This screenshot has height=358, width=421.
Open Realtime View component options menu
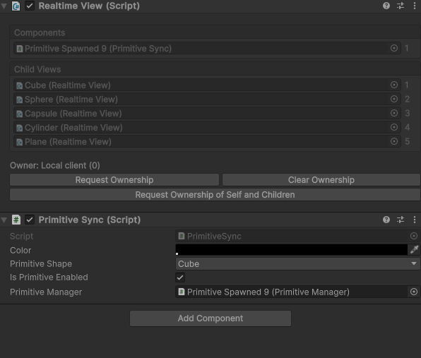[x=415, y=6]
